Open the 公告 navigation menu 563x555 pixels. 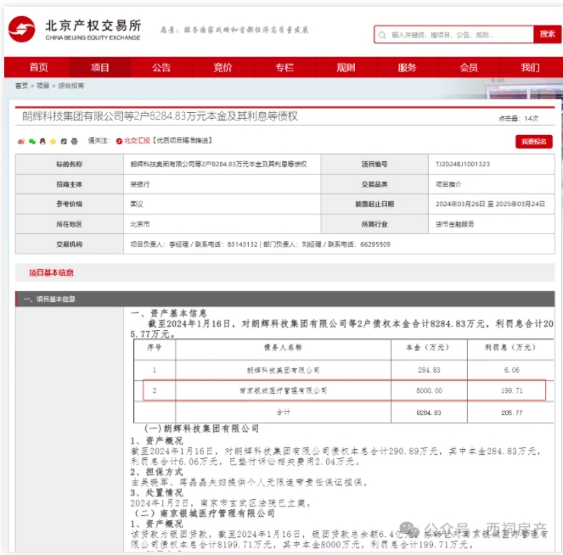point(161,67)
